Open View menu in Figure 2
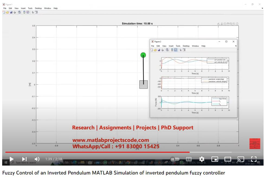Image resolution: width=266 pixels, height=178 pixels. (x=164, y=46)
